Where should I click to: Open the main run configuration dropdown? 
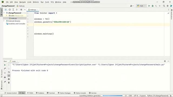tap(141, 6)
